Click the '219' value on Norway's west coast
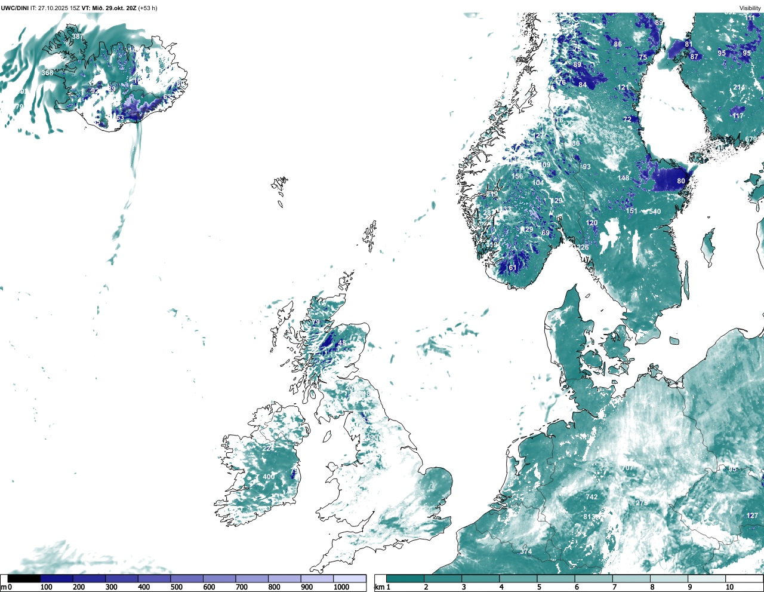The image size is (764, 592). point(492,194)
